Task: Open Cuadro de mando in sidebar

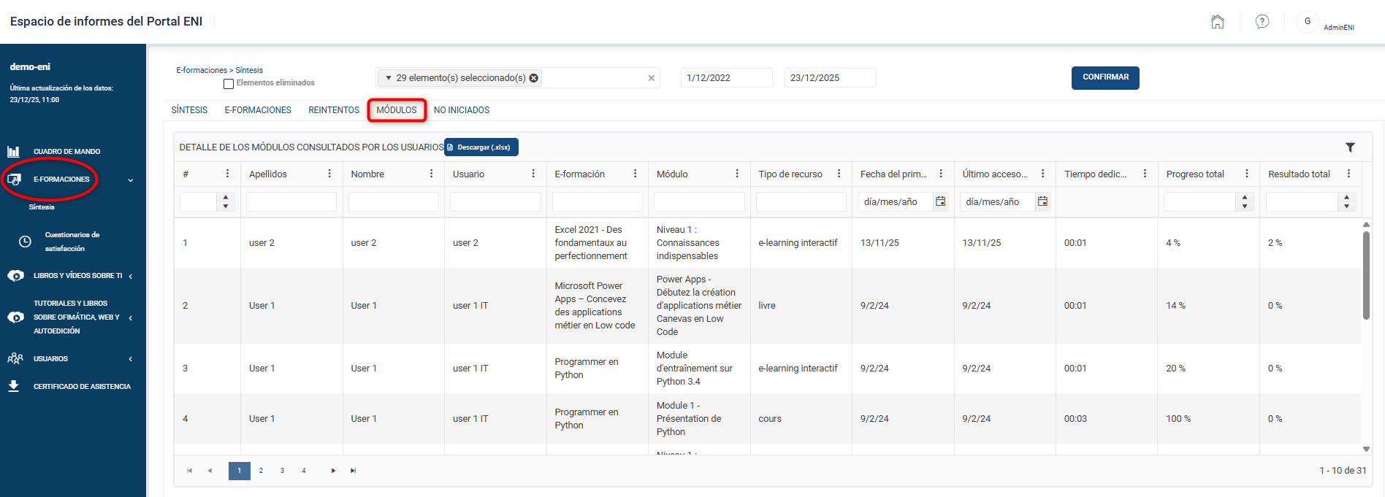Action: (67, 152)
